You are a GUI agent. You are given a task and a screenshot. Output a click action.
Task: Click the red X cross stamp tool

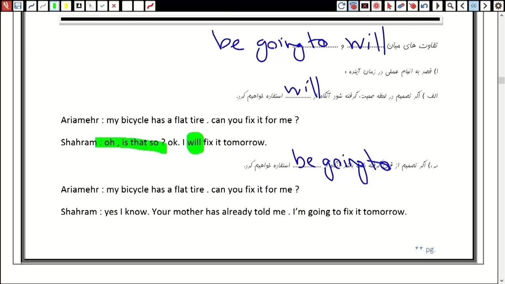114,6
